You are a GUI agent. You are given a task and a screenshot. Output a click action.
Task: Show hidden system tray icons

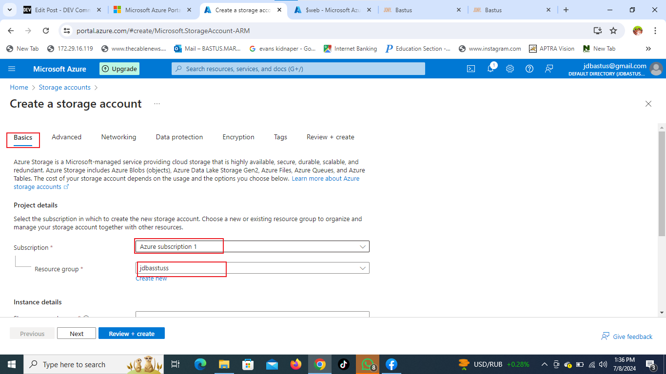click(x=544, y=364)
